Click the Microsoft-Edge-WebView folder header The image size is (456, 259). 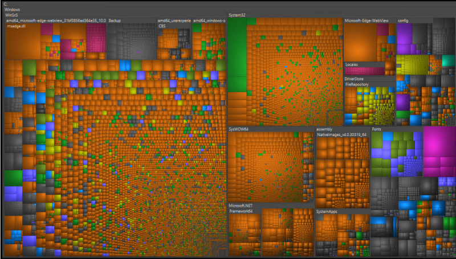[367, 20]
